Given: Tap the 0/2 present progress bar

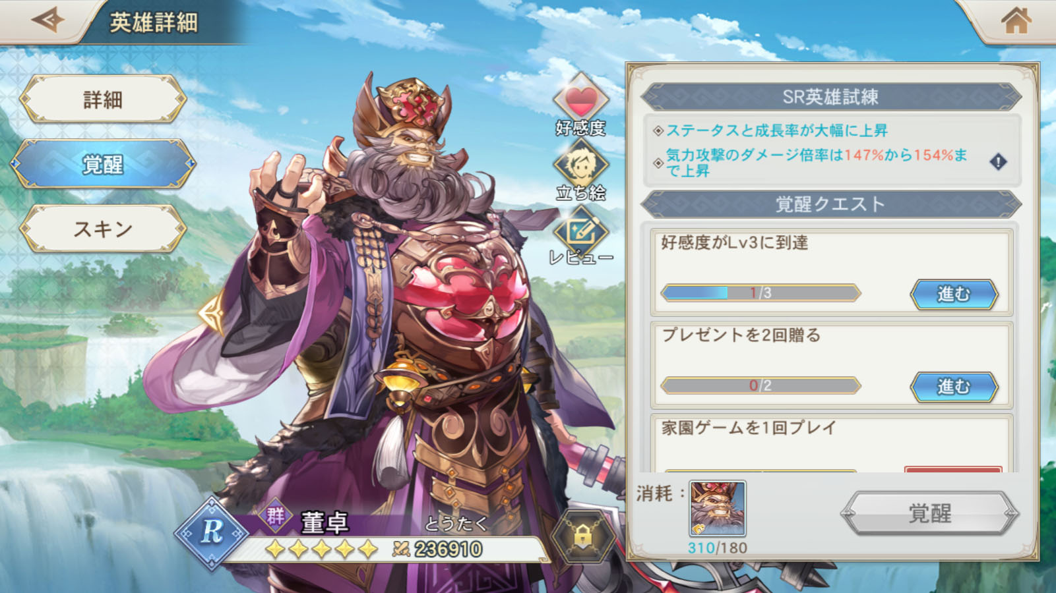Looking at the screenshot, I should click(x=761, y=385).
